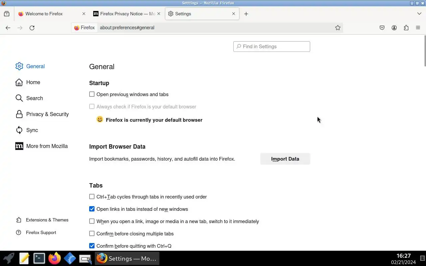The width and height of the screenshot is (426, 266).
Task: Click the back navigation arrow
Action: (x=8, y=28)
